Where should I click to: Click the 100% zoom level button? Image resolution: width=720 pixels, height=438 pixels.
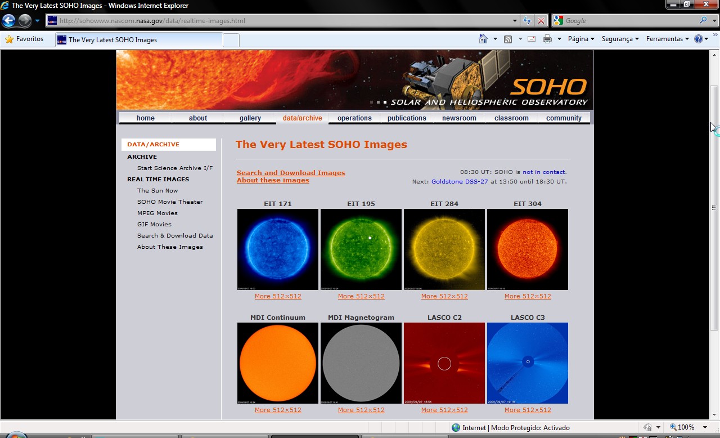coord(682,427)
